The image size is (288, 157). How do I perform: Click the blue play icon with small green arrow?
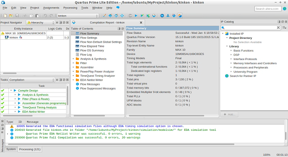pyautogui.click(x=148, y=16)
